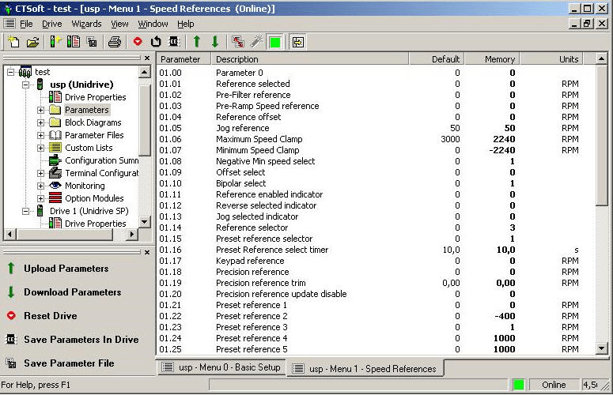The height and width of the screenshot is (395, 613).
Task: Open the Window menu
Action: coord(153,24)
